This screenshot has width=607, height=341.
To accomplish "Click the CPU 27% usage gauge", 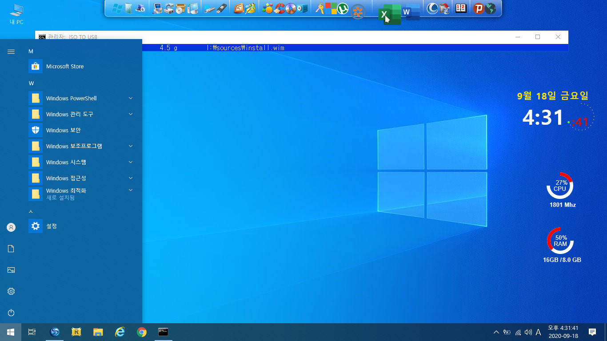I will 560,186.
